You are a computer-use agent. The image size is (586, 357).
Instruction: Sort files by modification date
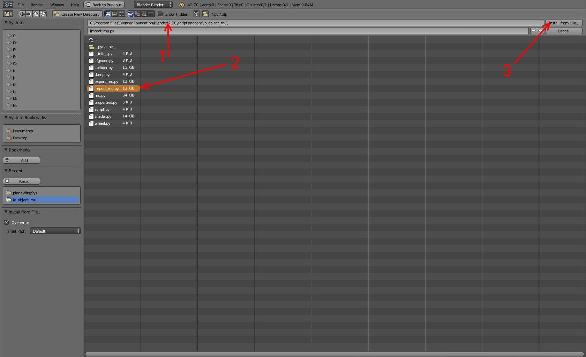tap(144, 14)
